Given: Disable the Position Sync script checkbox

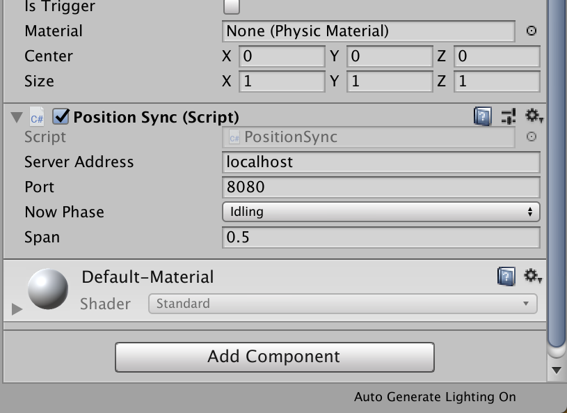Looking at the screenshot, I should pos(61,116).
